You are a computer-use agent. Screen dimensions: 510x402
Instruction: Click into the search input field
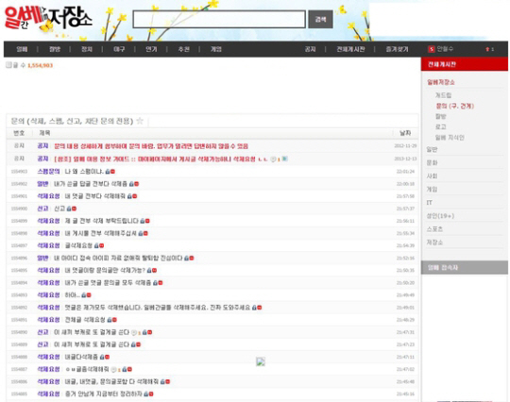[x=219, y=19]
